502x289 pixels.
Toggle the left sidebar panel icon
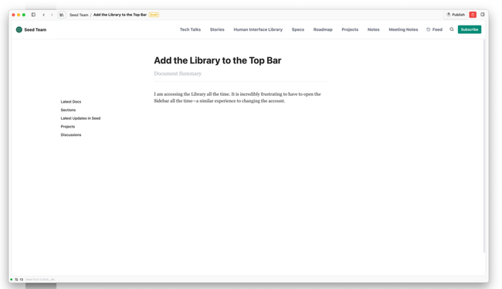point(33,15)
